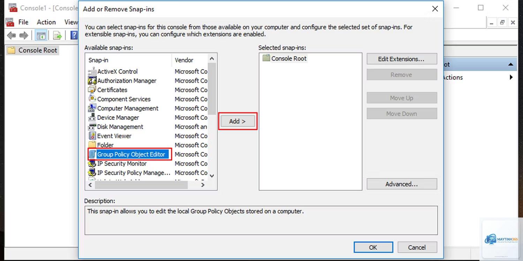Expand the More Actions submenu arrow
The width and height of the screenshot is (523, 261).
point(511,77)
